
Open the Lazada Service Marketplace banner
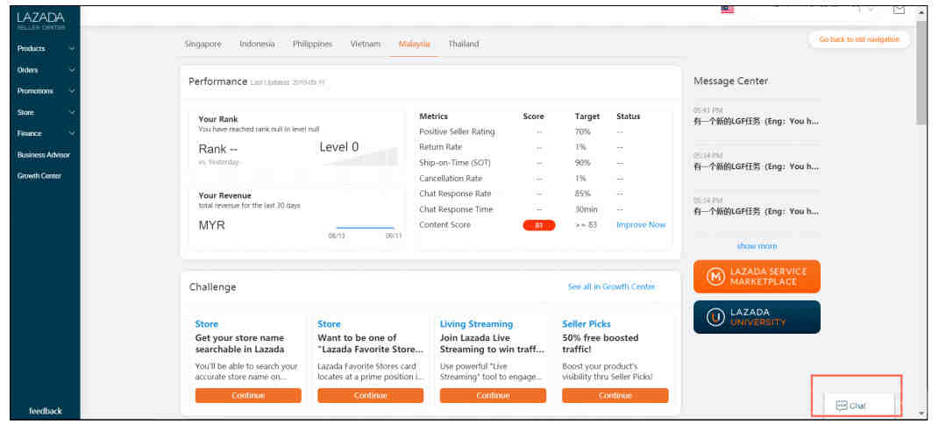(x=757, y=277)
